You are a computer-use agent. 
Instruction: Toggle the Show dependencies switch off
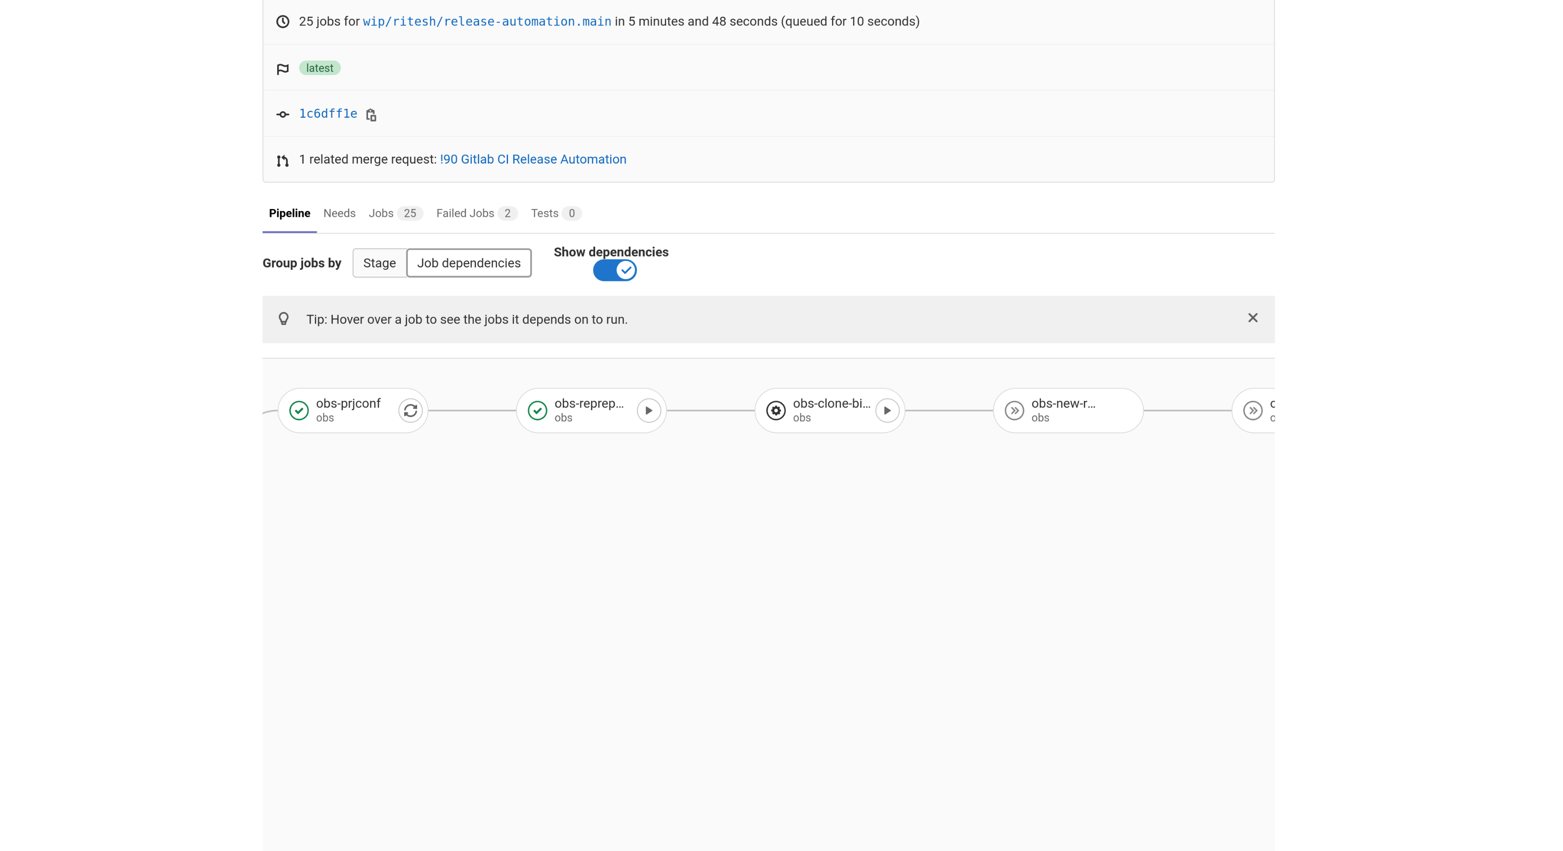(x=614, y=270)
